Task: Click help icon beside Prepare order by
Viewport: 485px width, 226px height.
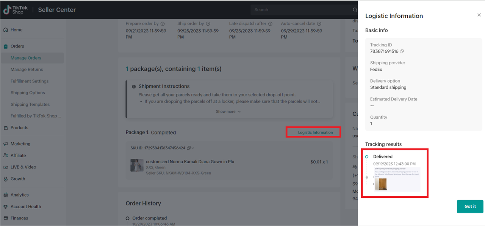Action: coord(163,24)
